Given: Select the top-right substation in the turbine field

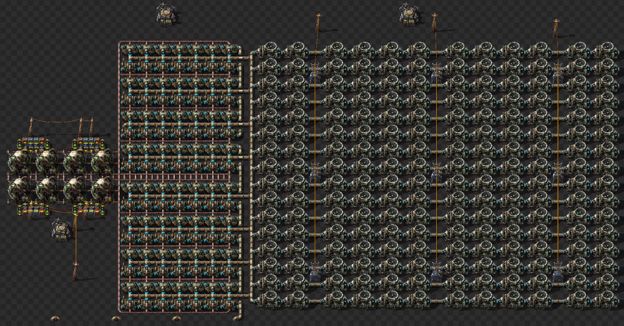Looking at the screenshot, I should click(557, 72).
